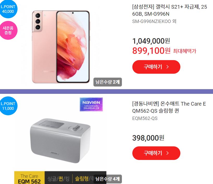Click the pink 사은품 증정 badge
213x184 pixels.
click(x=8, y=30)
